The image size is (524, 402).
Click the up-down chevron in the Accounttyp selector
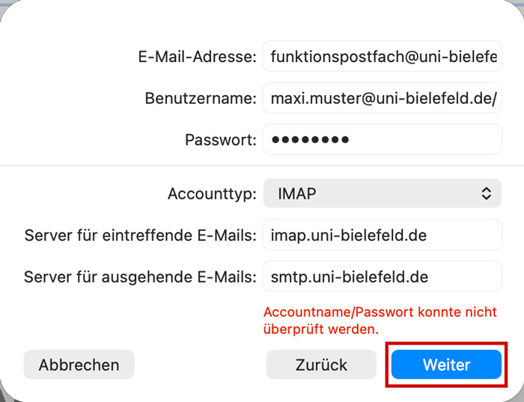pos(486,194)
